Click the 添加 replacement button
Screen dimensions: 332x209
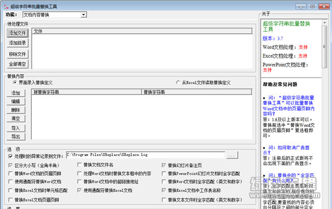16,93
